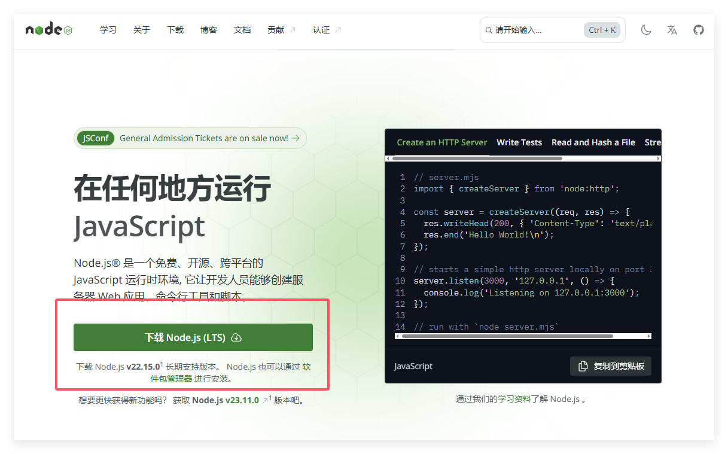Click download icon on green LTS button
Screen dimensions: 728x454
(236, 337)
